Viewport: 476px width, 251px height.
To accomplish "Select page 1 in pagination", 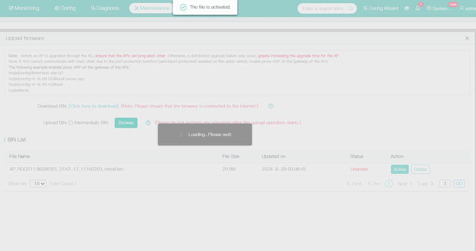I will [388, 184].
